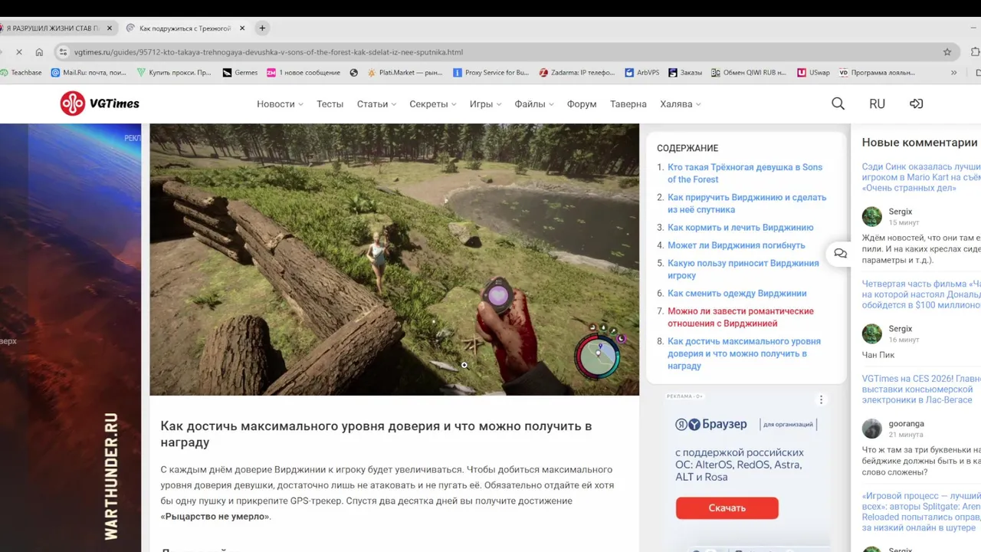Open the Таверна menu item

628,103
